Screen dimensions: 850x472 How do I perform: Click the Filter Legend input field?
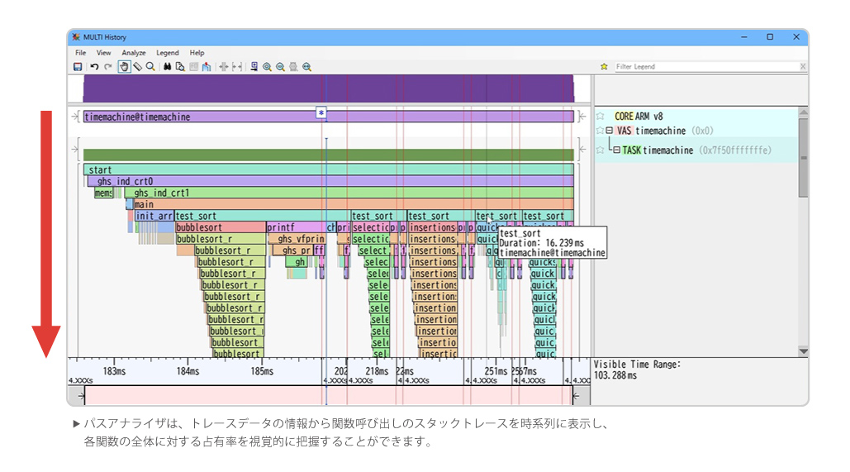coord(705,67)
